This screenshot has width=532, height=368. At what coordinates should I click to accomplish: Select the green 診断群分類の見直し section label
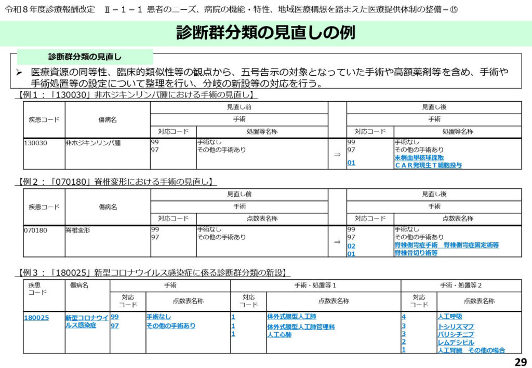pos(85,57)
